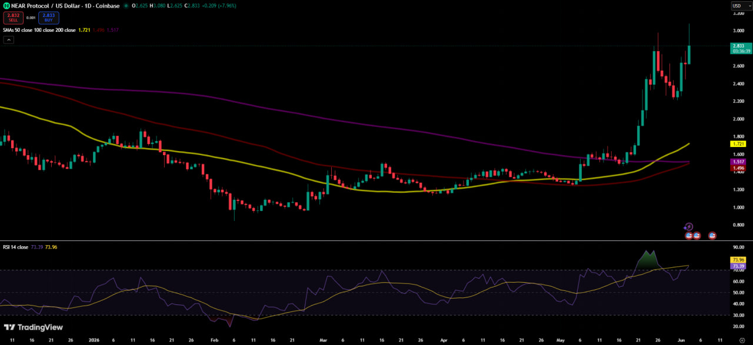
Task: Open the middle US flag economic event
Action: tap(697, 236)
